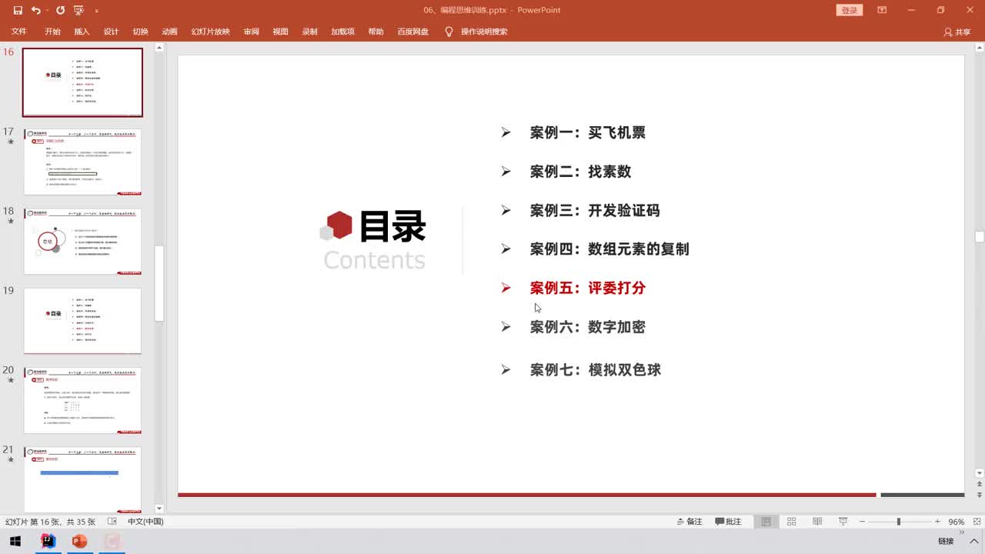The height and width of the screenshot is (554, 985).
Task: Switch to Normal view icon
Action: (x=766, y=522)
